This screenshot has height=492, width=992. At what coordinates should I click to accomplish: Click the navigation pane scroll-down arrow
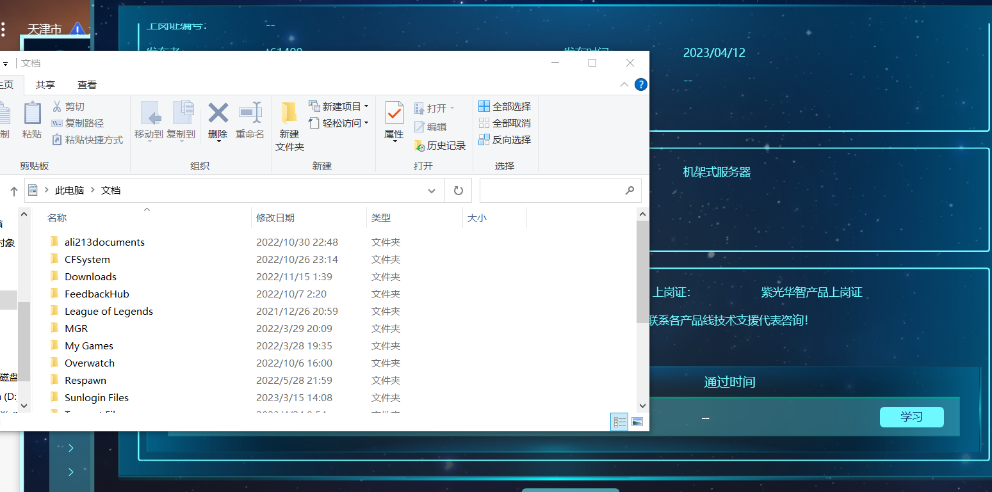point(24,405)
